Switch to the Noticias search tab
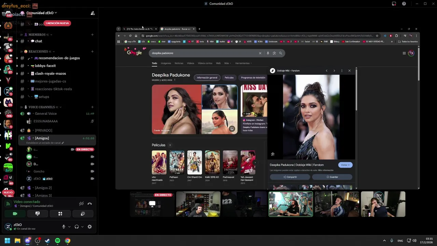Image resolution: width=437 pixels, height=246 pixels. (179, 63)
